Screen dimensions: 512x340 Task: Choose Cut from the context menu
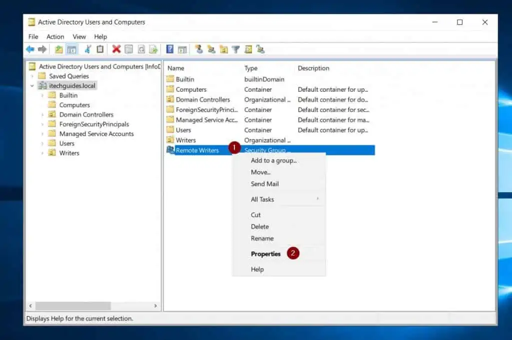tap(255, 215)
